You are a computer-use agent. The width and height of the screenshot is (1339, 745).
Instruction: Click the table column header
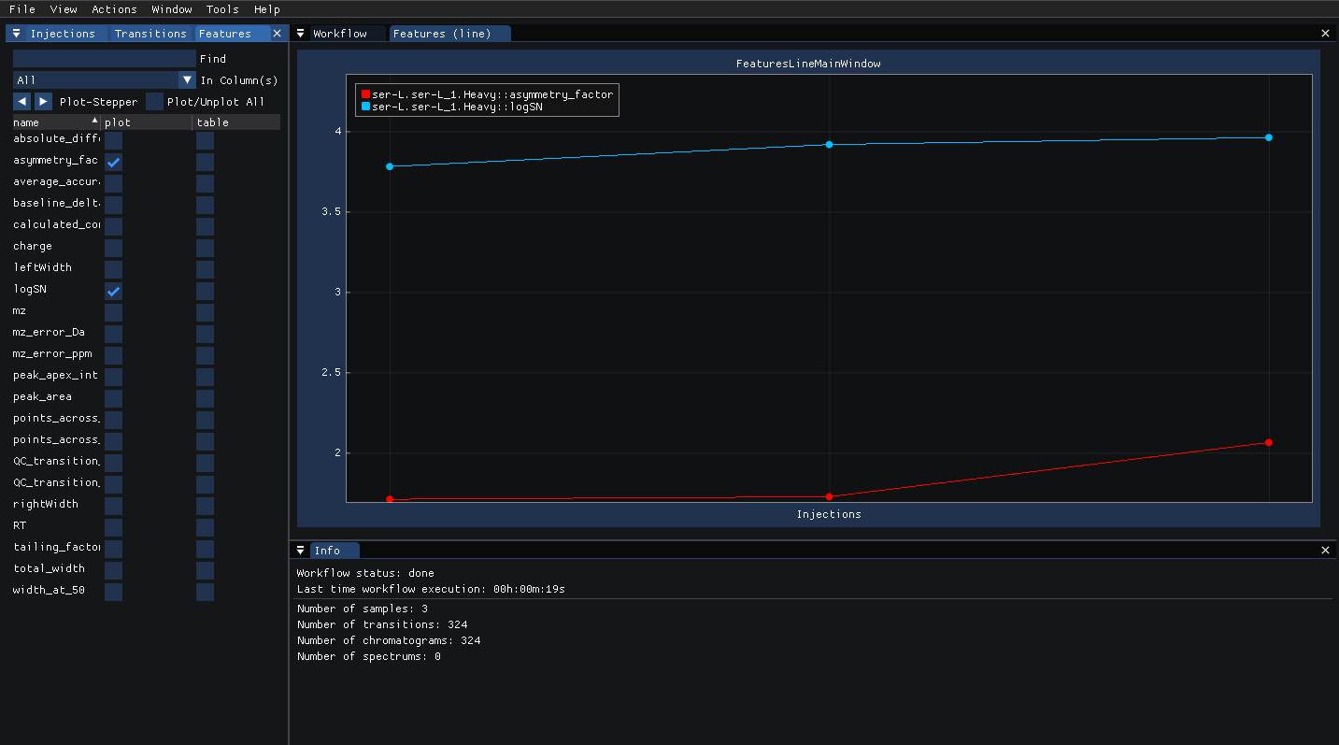(236, 122)
